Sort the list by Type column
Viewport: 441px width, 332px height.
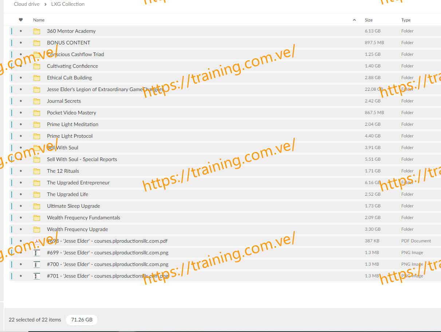[x=406, y=20]
